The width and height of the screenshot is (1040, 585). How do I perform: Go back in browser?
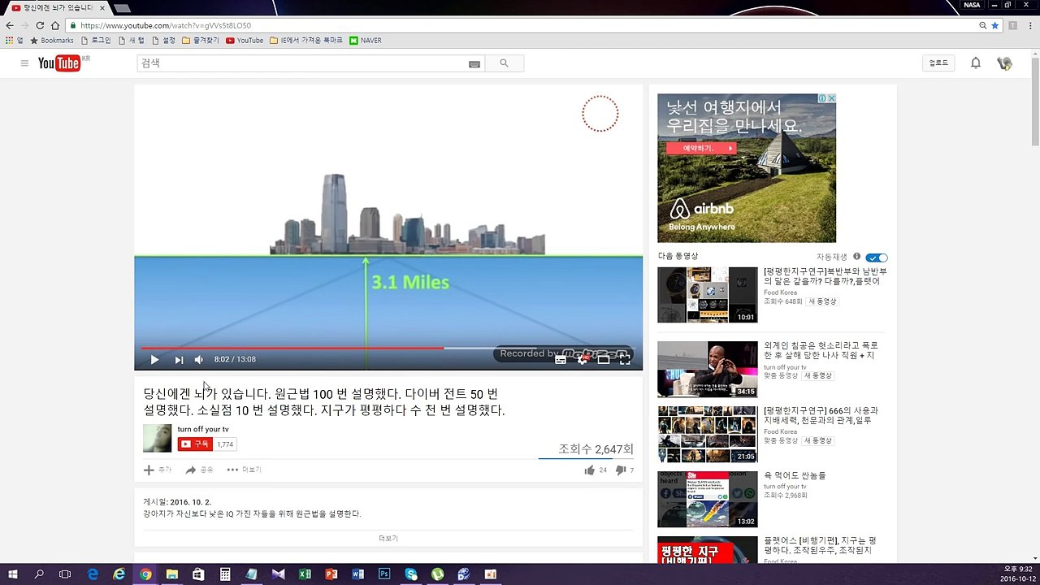click(10, 25)
